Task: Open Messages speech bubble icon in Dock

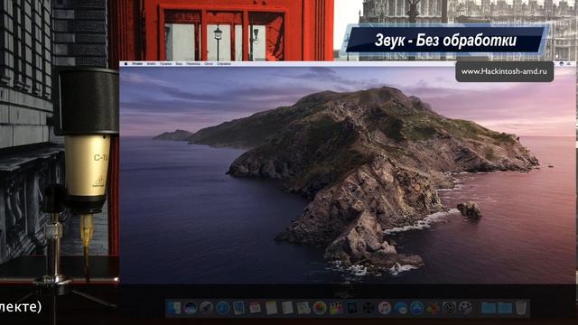Action: click(400, 308)
